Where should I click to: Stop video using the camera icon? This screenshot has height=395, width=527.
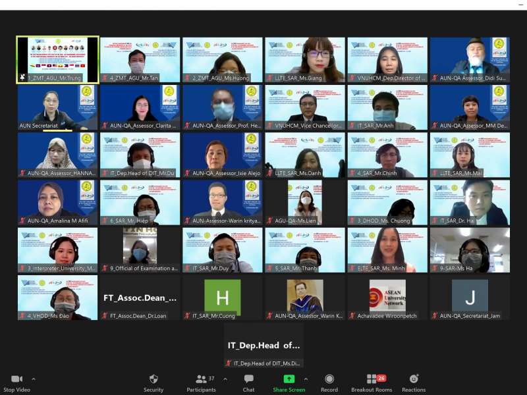tap(17, 379)
